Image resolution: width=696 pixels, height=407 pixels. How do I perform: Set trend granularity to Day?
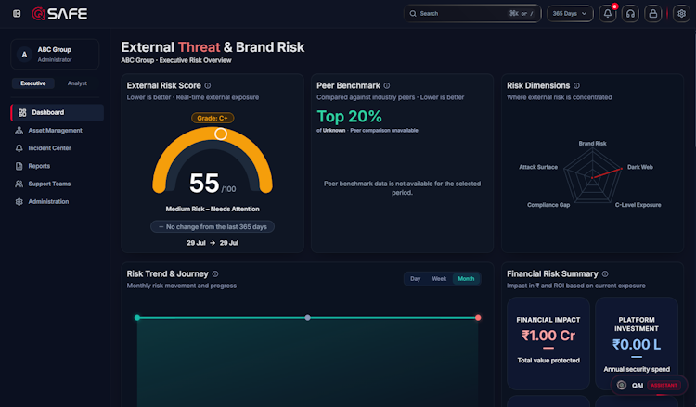416,278
